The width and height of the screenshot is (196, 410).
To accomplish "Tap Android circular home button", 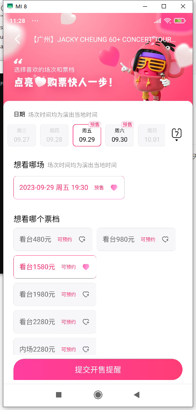I will 98,395.
